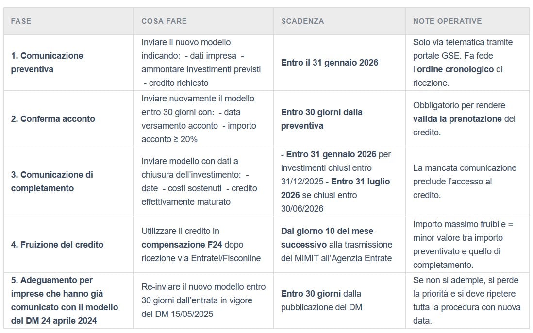Screen dimensions: 533x333
Task: Select 'La mancata comunicazione' note cell
Action: (467, 182)
